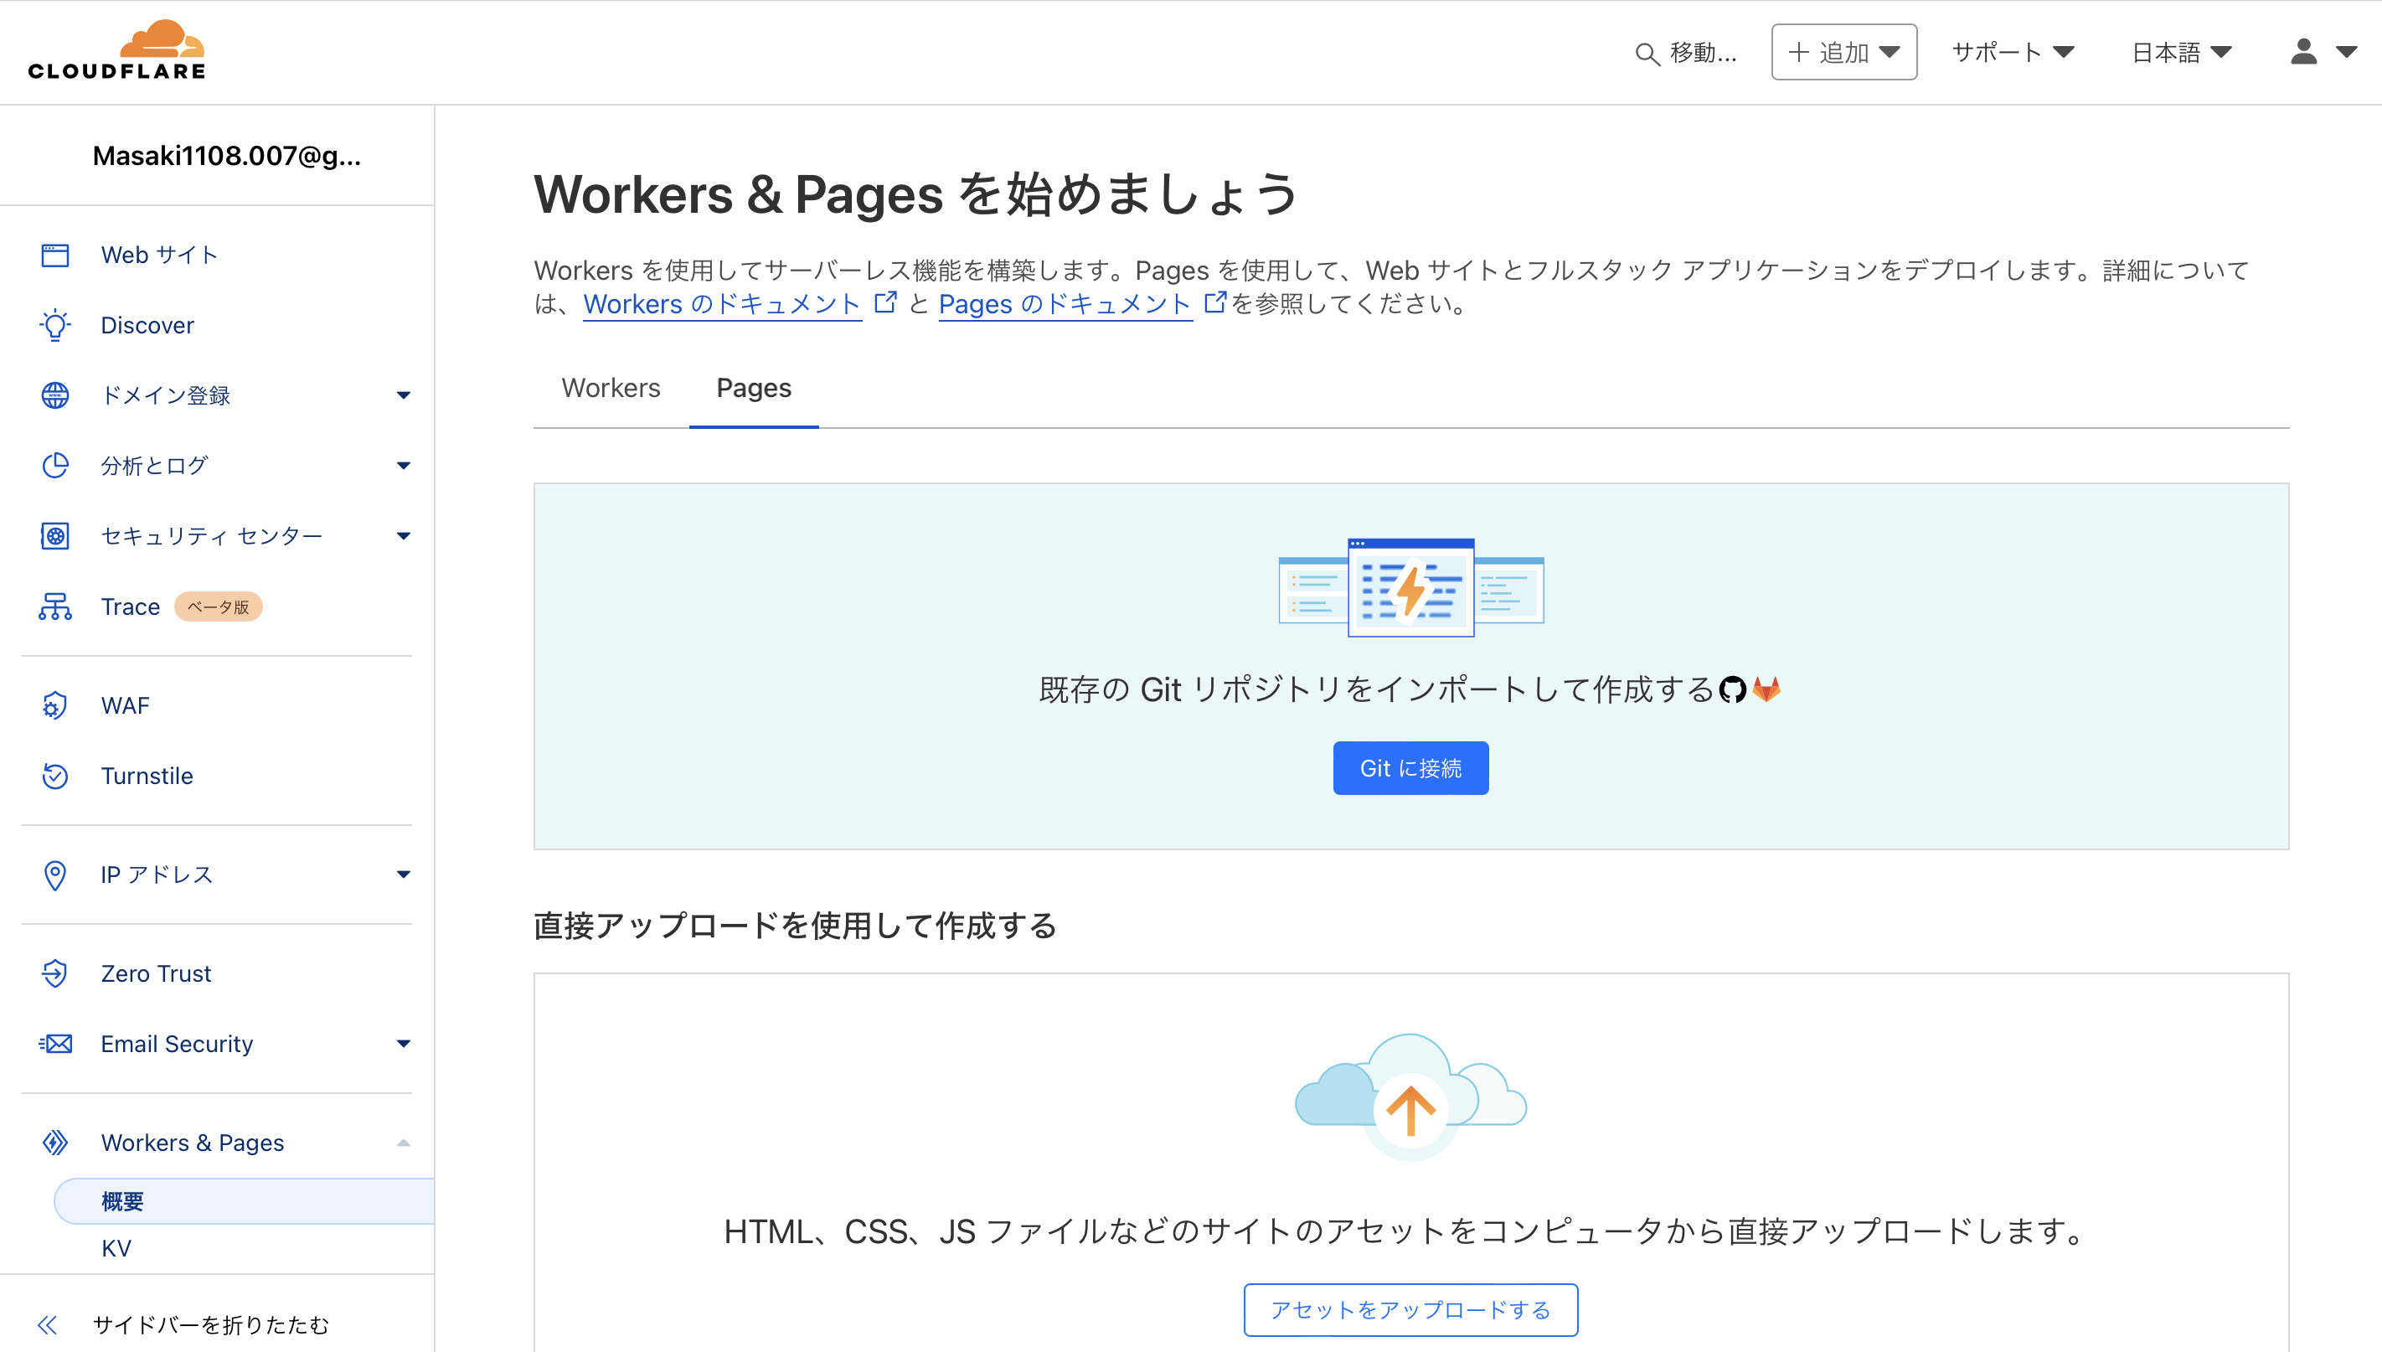The height and width of the screenshot is (1352, 2382).
Task: Click external link icon after Pages のドキュメント
Action: tap(1214, 302)
